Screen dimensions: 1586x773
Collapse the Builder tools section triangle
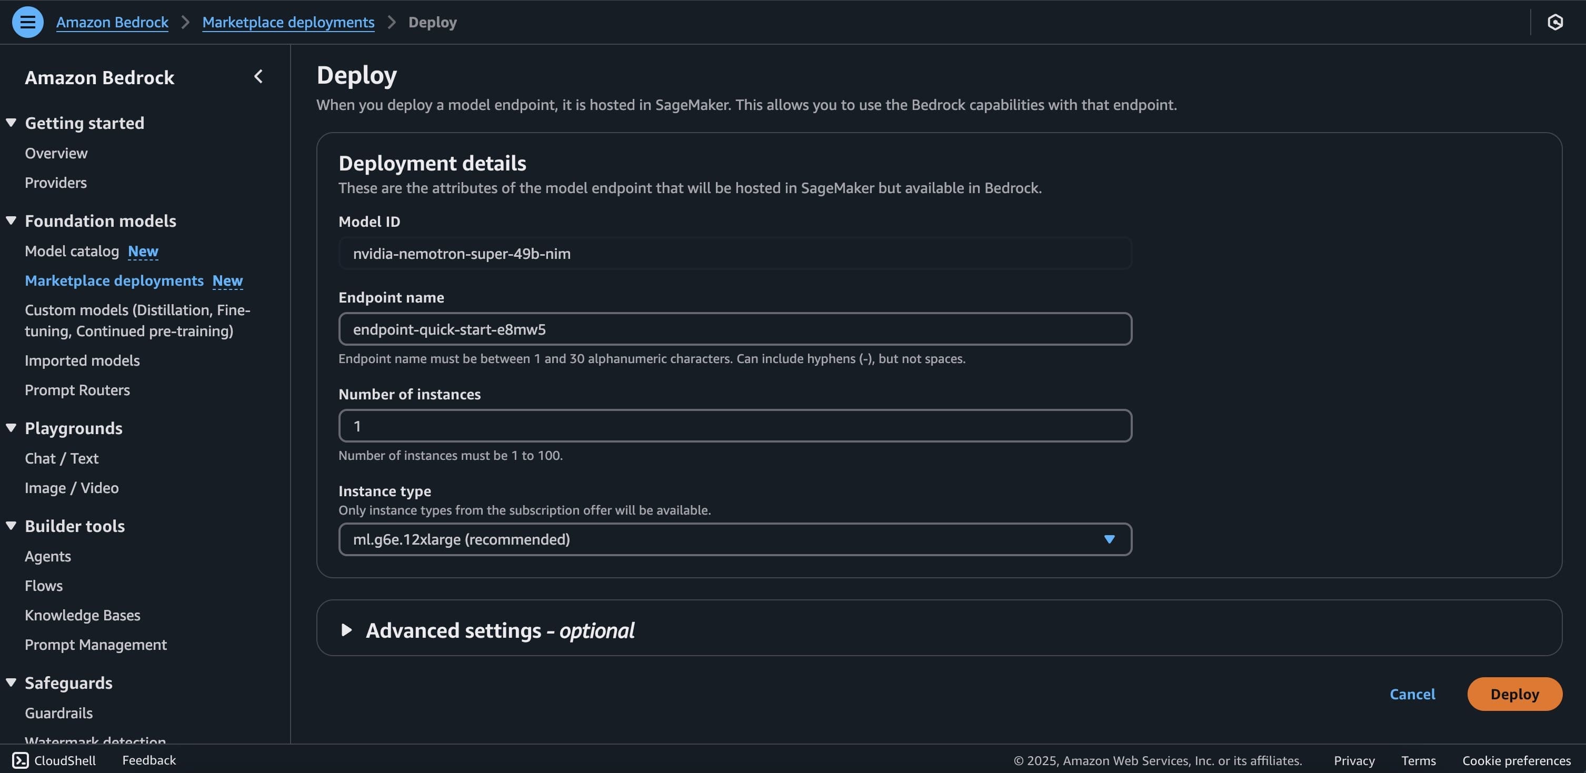tap(11, 526)
